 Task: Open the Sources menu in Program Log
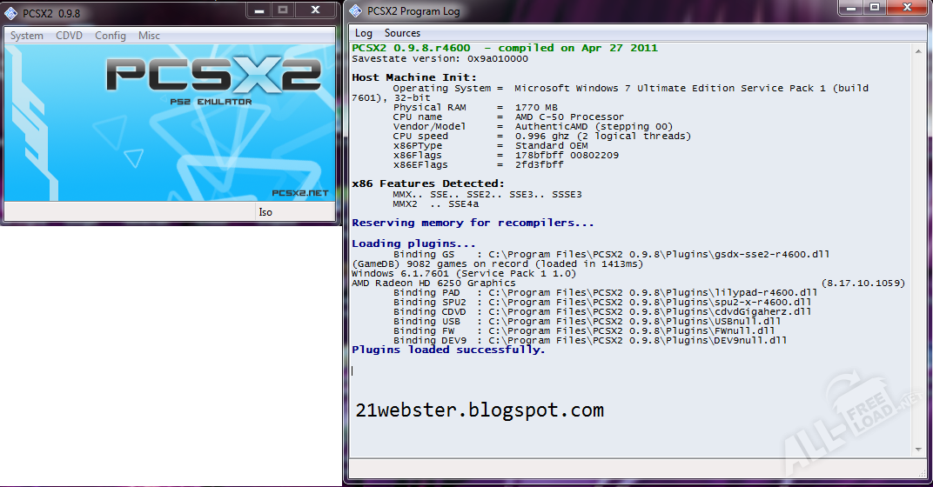[x=402, y=33]
